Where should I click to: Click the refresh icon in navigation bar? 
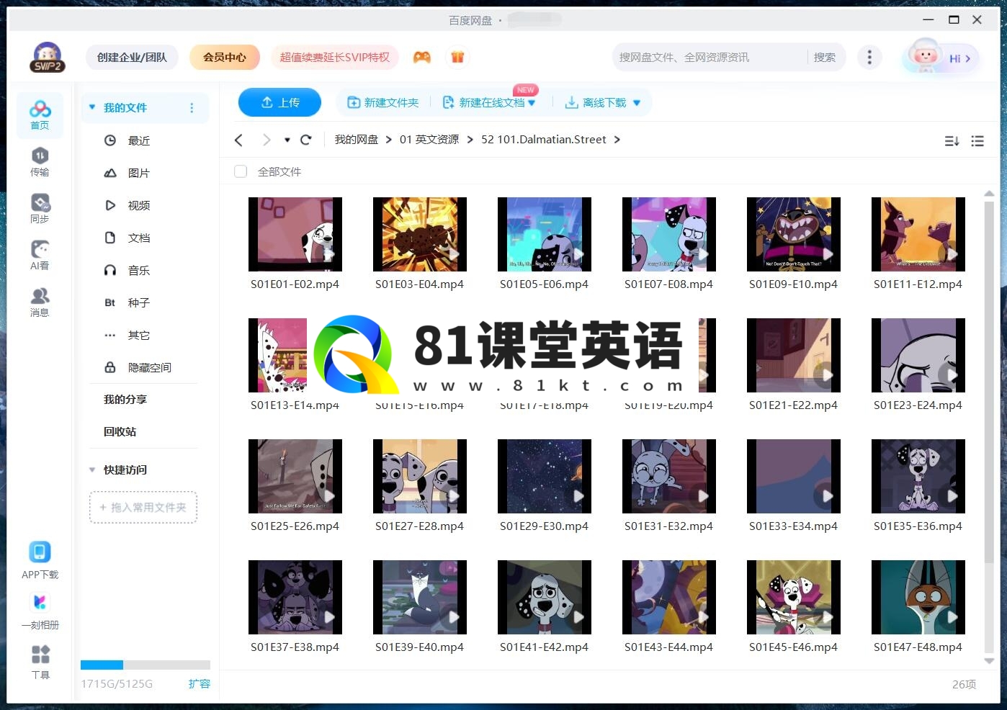[305, 140]
